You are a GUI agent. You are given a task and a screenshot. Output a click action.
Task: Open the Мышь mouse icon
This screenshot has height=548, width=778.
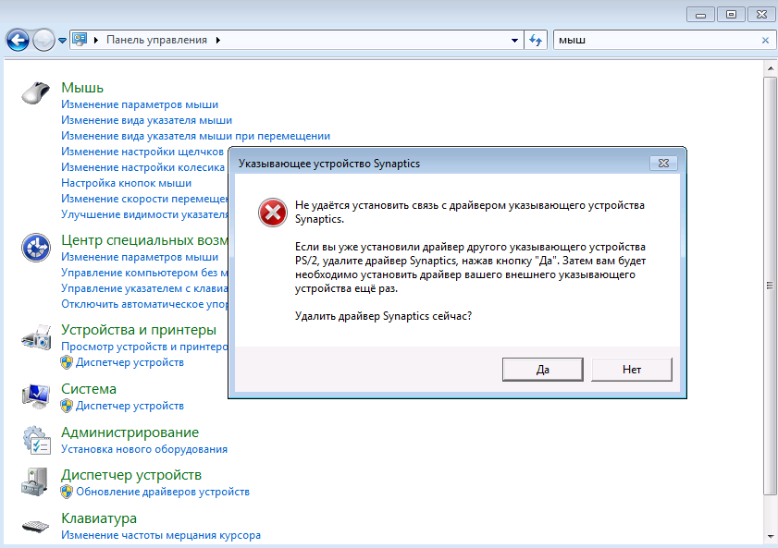[36, 92]
